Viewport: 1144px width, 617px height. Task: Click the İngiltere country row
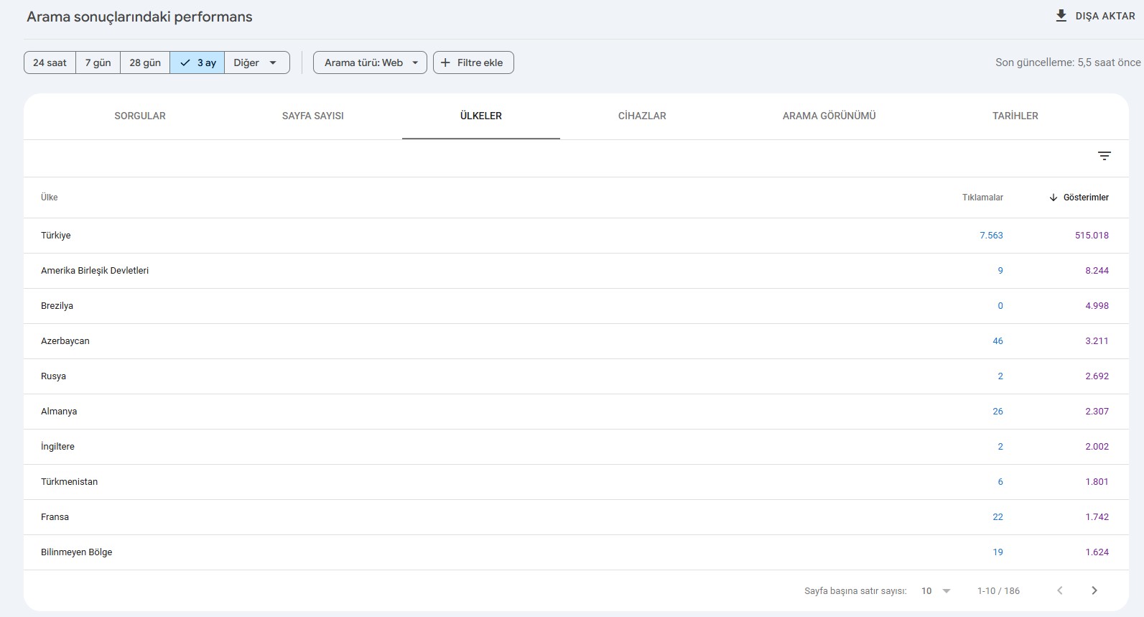[x=576, y=447]
